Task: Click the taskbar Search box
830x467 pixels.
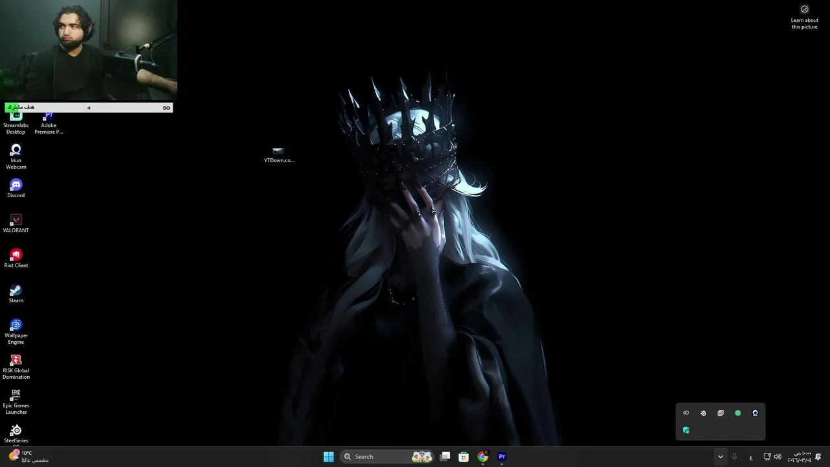Action: (387, 457)
